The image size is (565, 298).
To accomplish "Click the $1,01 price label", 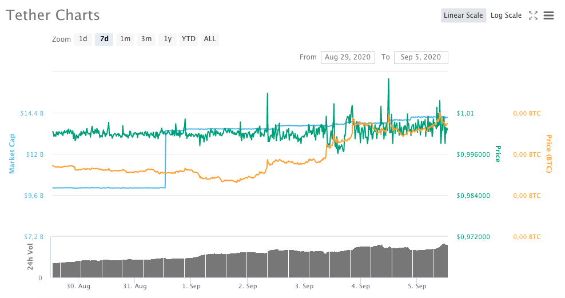I will tap(465, 113).
